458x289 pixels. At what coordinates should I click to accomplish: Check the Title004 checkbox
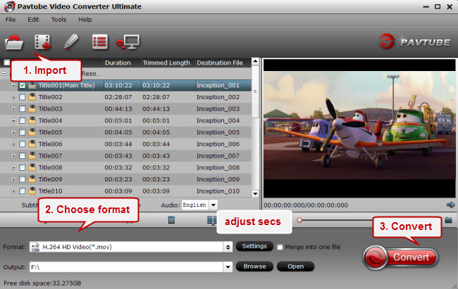tap(23, 121)
